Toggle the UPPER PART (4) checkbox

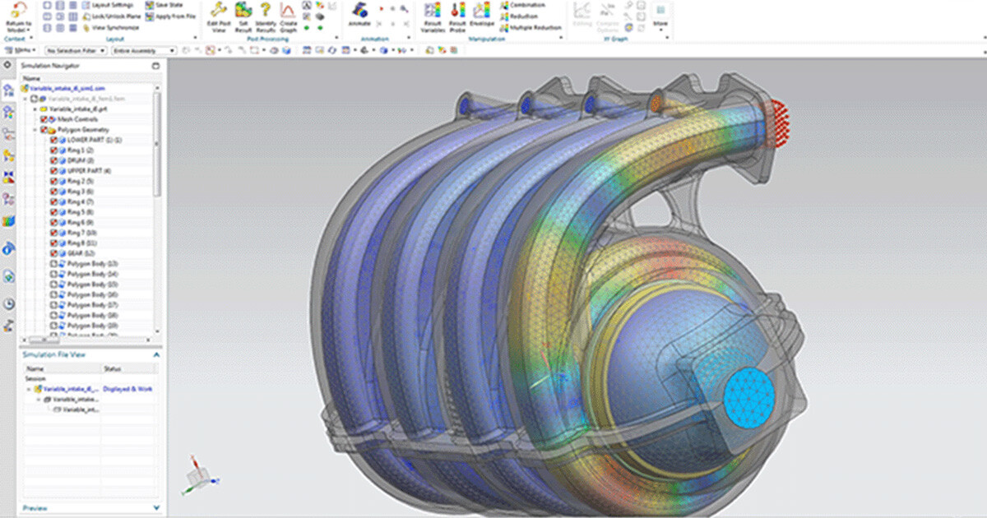pyautogui.click(x=53, y=170)
